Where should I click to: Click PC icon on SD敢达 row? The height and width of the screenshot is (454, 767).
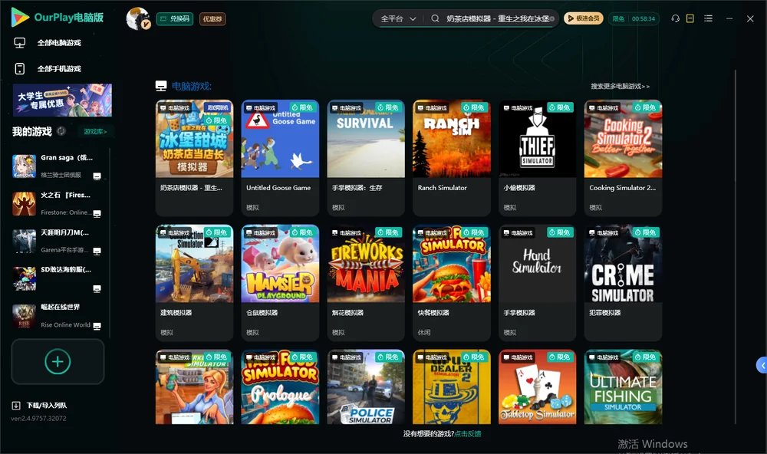[97, 288]
